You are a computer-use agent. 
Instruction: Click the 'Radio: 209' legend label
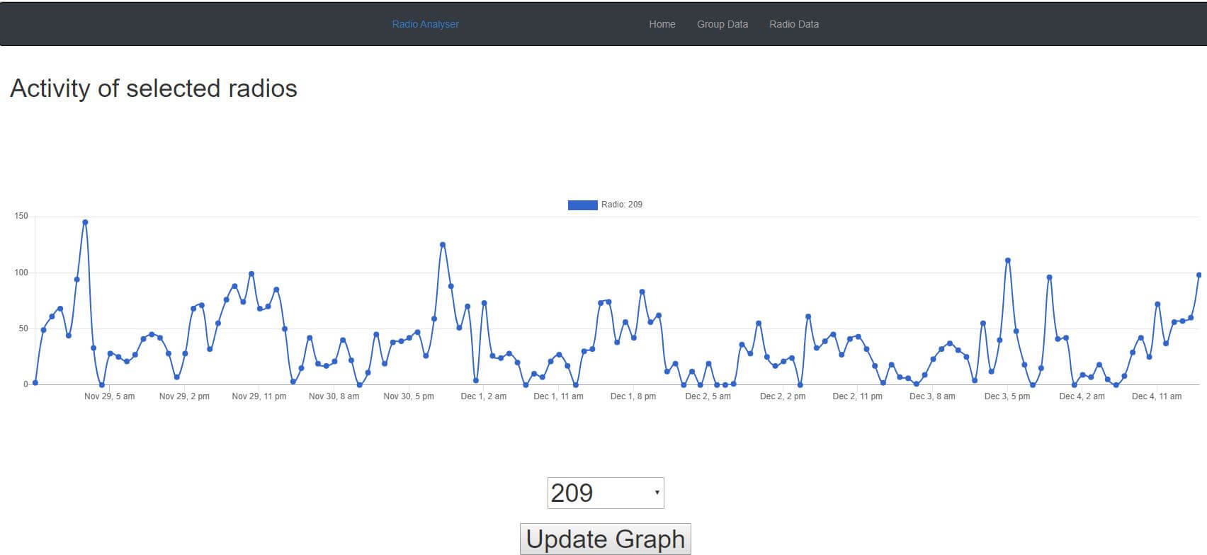point(621,205)
